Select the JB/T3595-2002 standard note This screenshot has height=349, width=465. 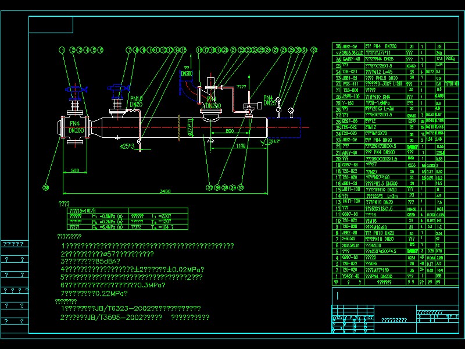(x=135, y=318)
